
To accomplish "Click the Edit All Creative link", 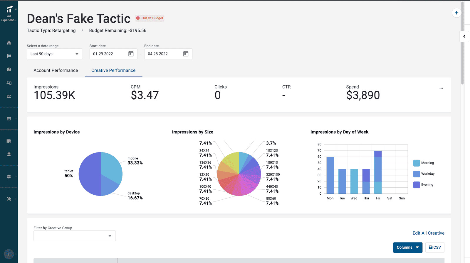I will pyautogui.click(x=428, y=233).
